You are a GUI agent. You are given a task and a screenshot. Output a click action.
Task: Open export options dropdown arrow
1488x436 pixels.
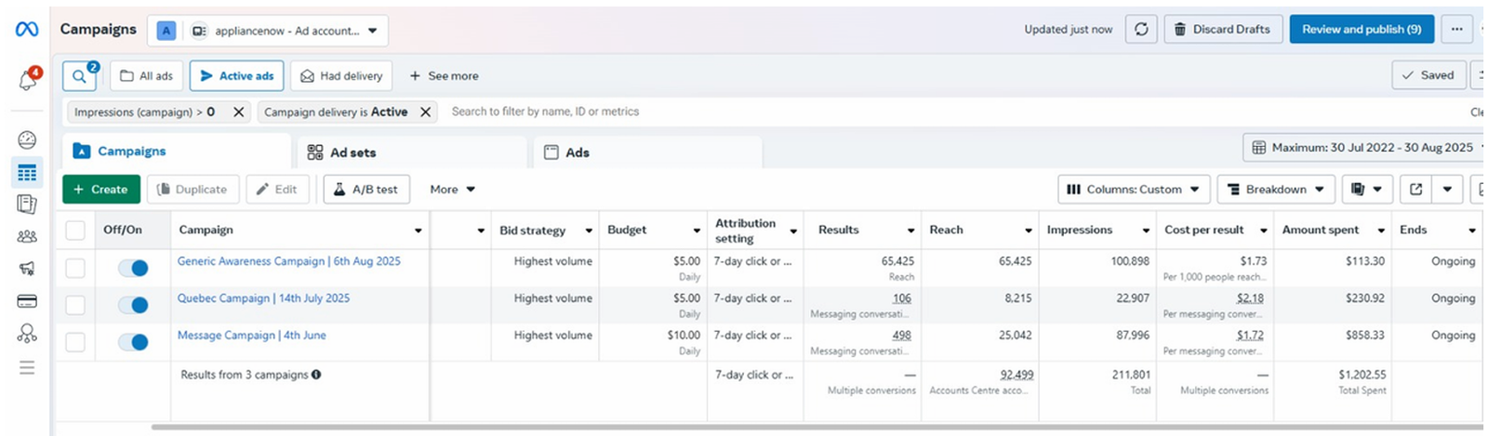[1447, 189]
